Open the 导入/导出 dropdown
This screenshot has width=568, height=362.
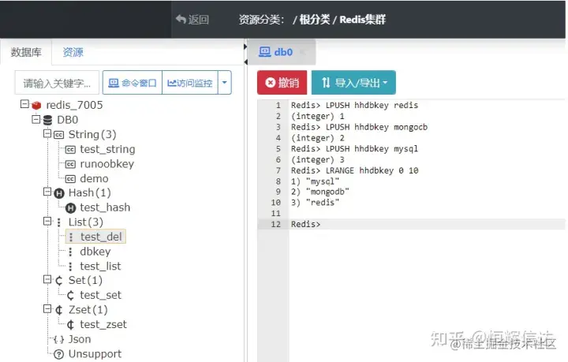click(353, 83)
